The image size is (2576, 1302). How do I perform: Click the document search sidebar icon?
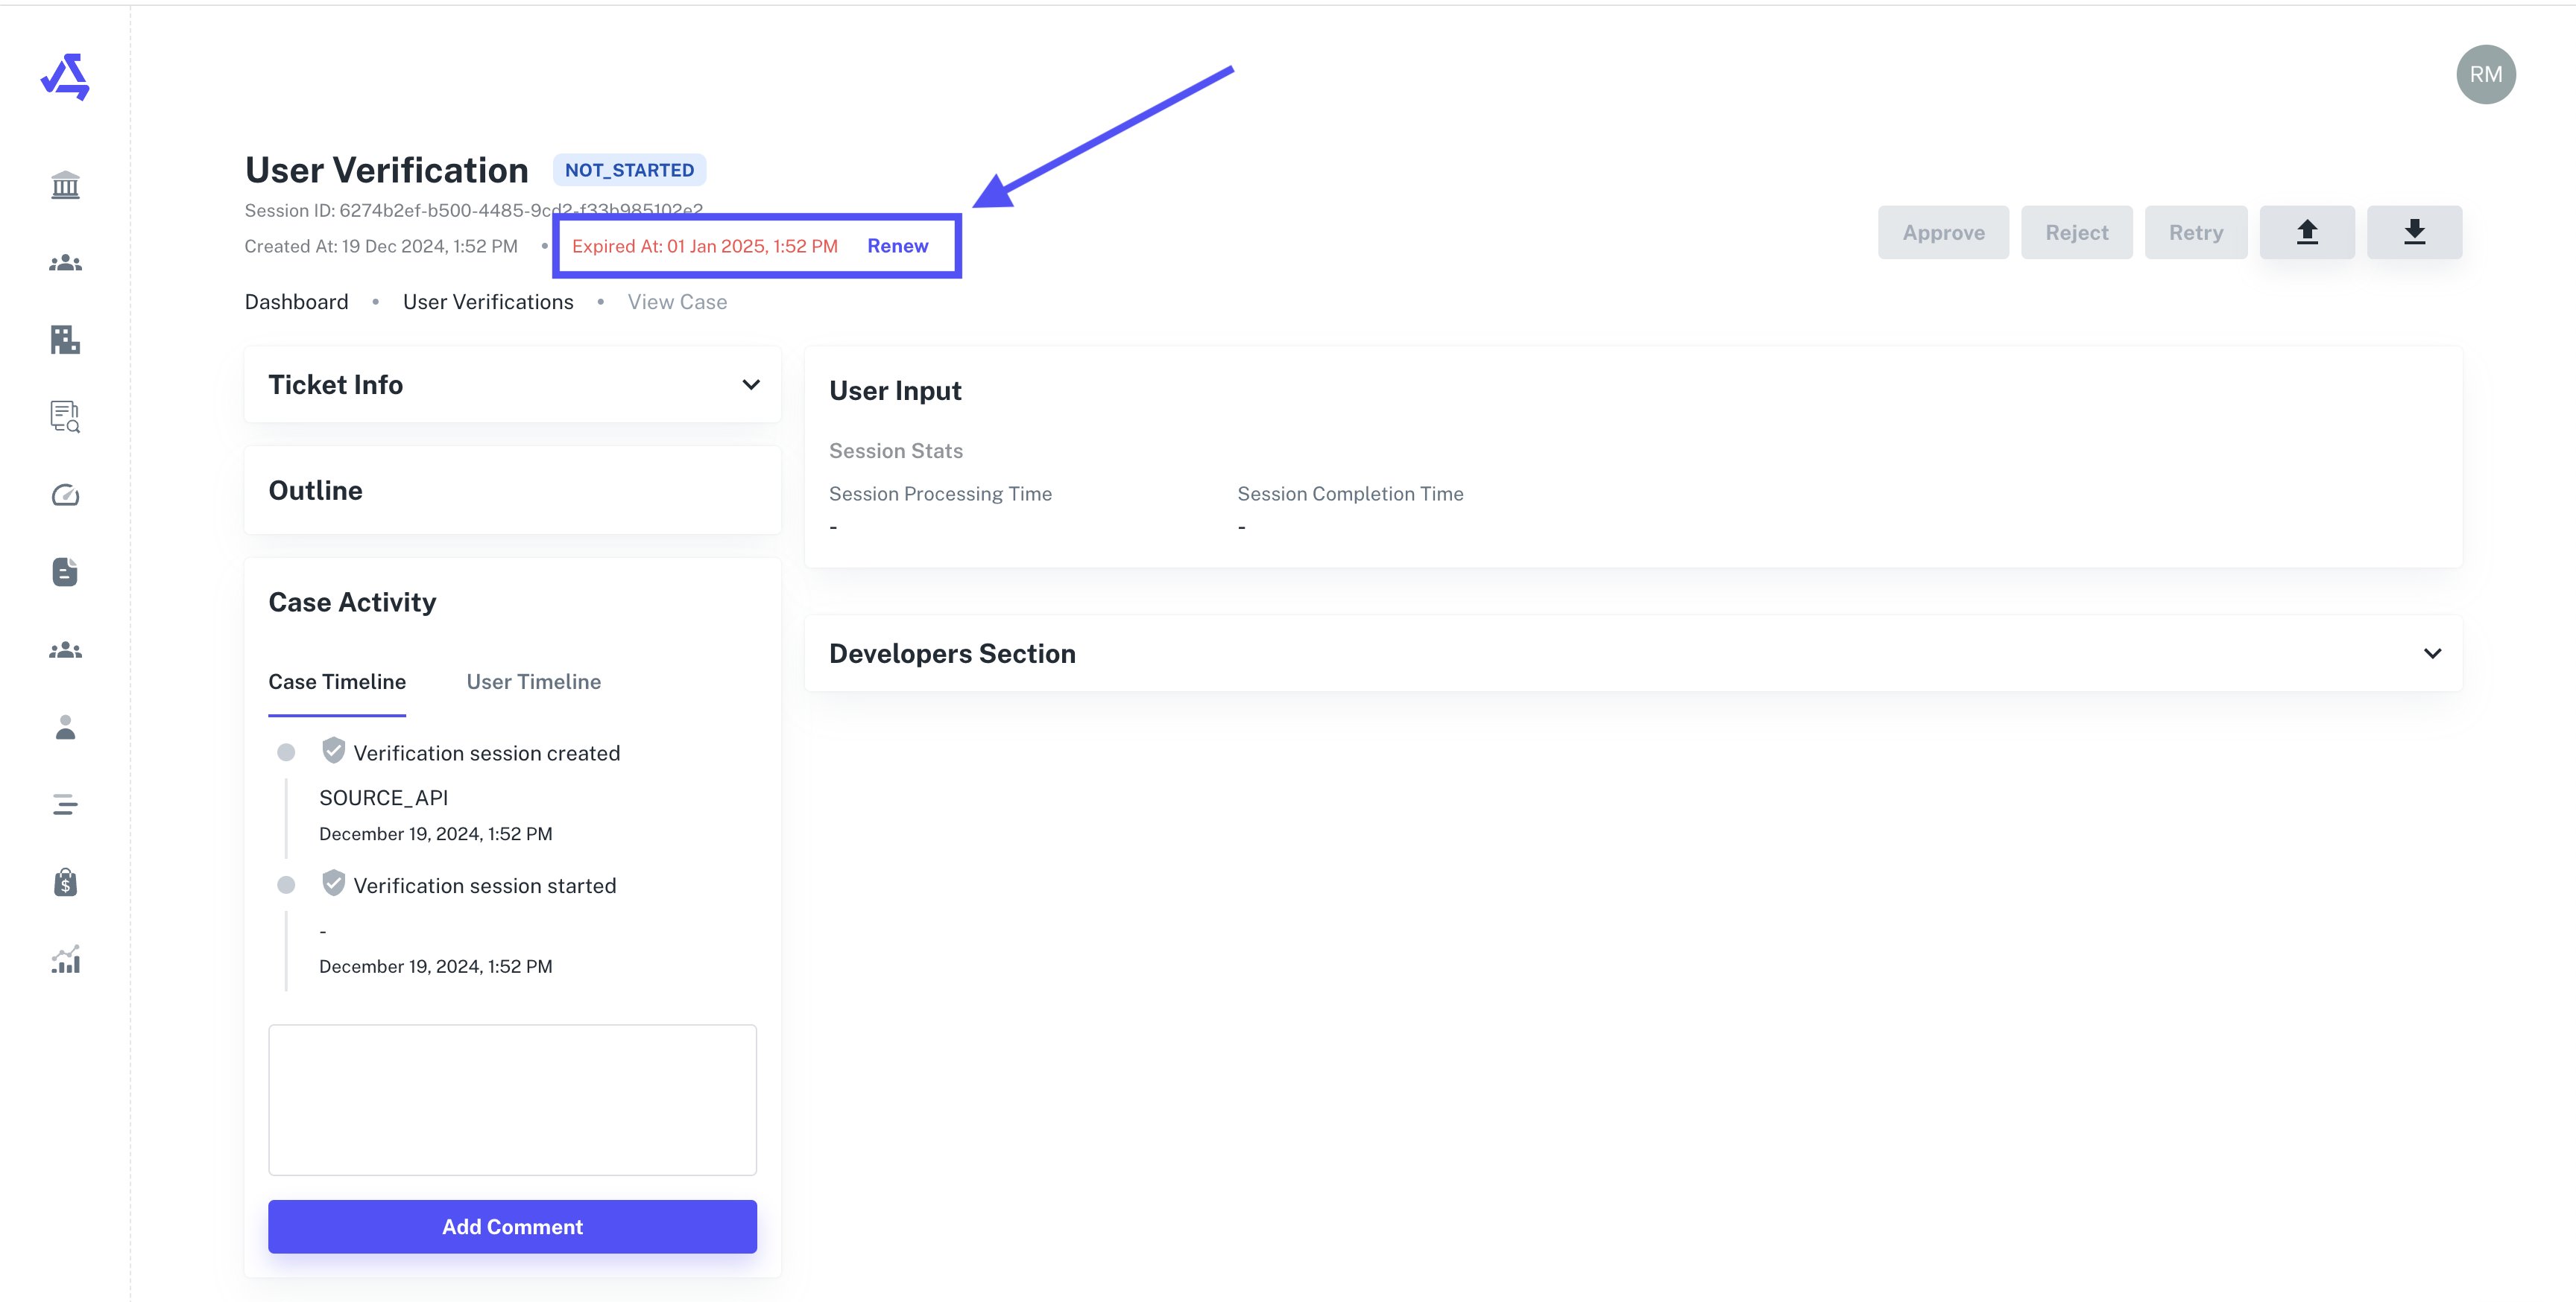65,416
